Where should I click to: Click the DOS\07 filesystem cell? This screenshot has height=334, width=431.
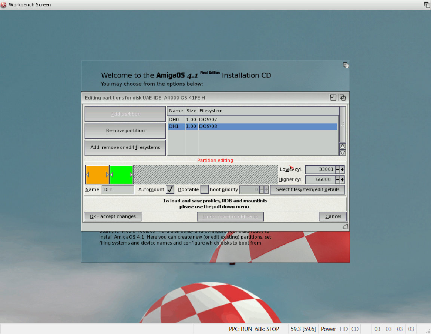click(208, 120)
